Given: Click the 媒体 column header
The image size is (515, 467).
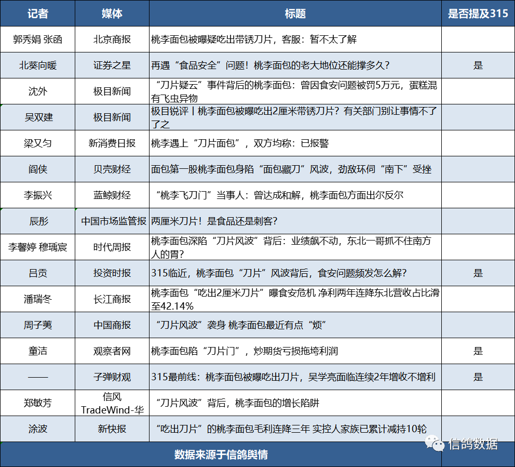Looking at the screenshot, I should [112, 14].
